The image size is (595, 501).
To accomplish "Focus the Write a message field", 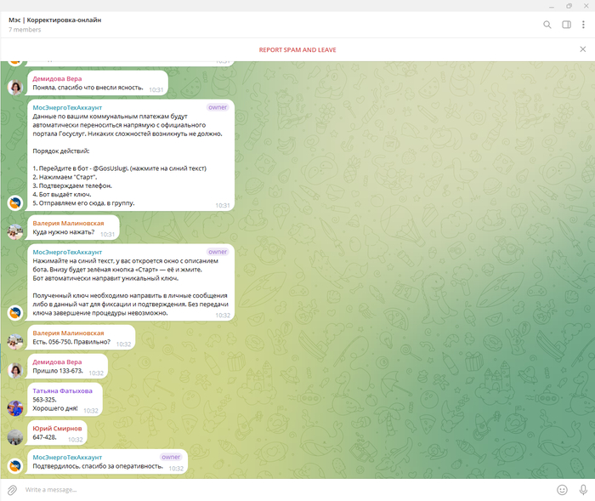I will pos(288,490).
